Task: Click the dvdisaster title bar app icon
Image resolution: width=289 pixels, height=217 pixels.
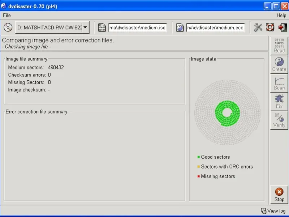Action: (x=4, y=6)
